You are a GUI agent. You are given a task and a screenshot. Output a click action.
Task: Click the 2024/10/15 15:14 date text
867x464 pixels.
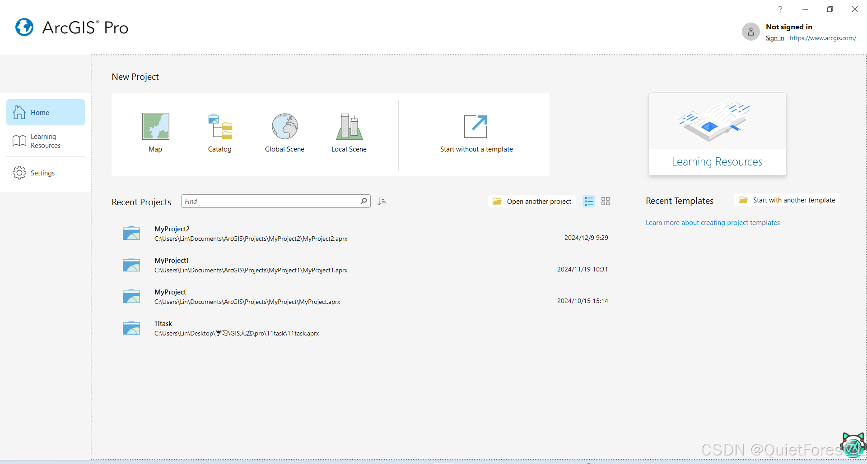[x=583, y=301]
